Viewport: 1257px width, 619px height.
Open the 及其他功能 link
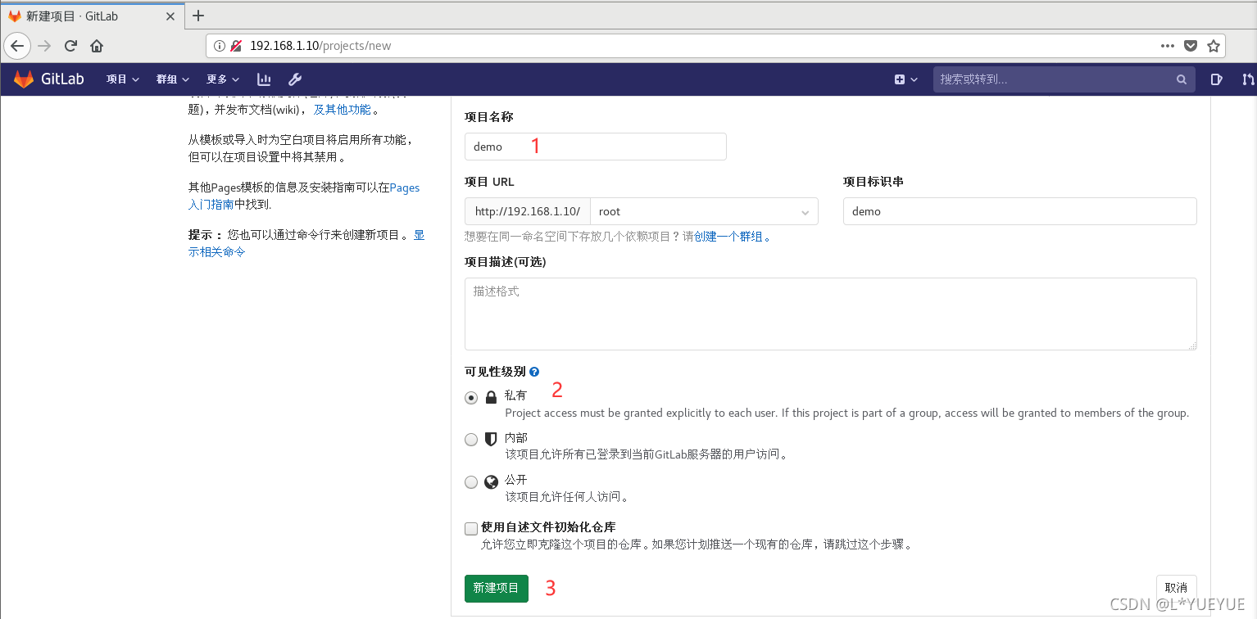point(342,109)
